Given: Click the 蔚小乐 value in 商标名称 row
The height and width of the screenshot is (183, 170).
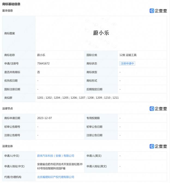Looking at the screenshot, I should click(41, 55).
